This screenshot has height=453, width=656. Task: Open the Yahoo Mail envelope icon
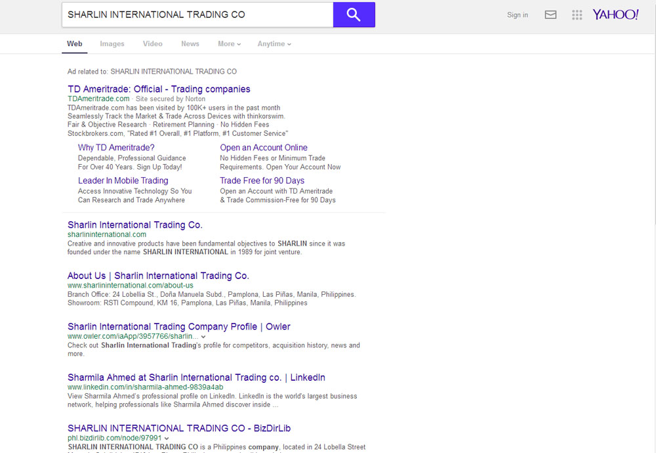550,15
